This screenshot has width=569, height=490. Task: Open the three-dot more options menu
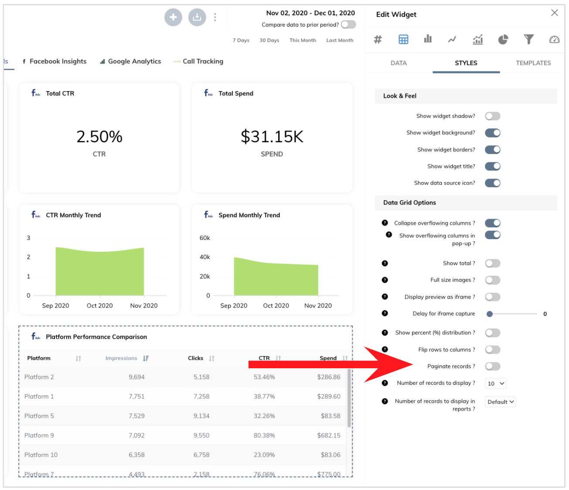215,17
